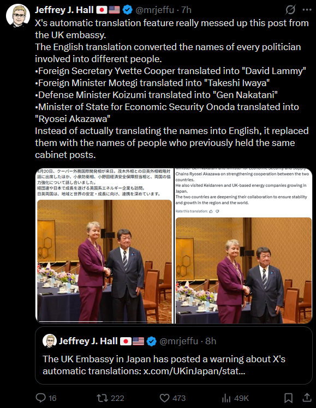Open the @mrjeffu handle link

pos(154,10)
